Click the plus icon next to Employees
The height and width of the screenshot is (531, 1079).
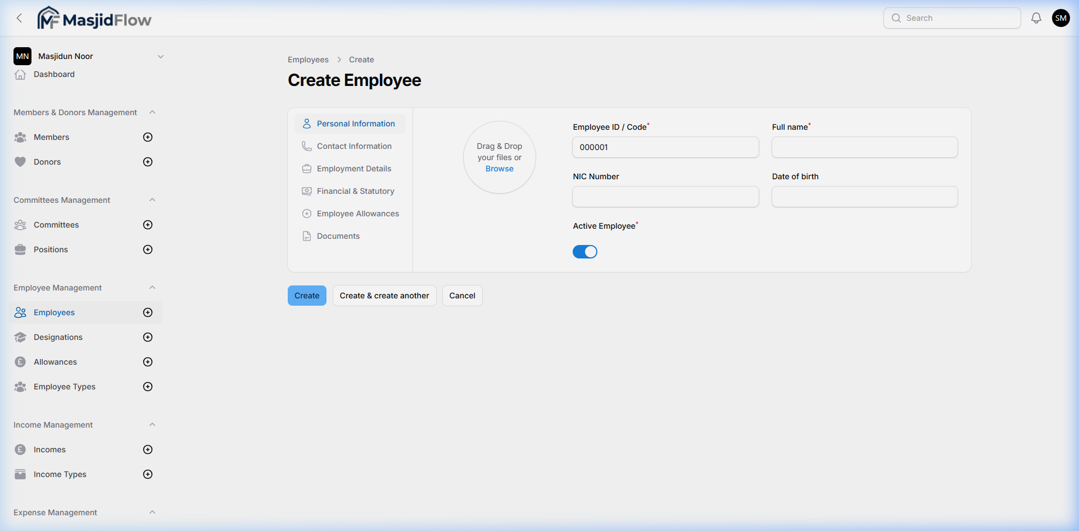pos(148,312)
